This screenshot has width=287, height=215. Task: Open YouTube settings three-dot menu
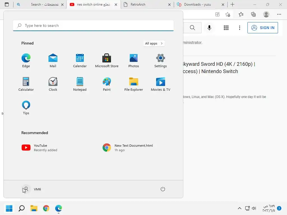[x=239, y=28]
